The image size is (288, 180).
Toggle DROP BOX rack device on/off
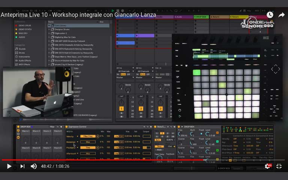click(x=18, y=127)
